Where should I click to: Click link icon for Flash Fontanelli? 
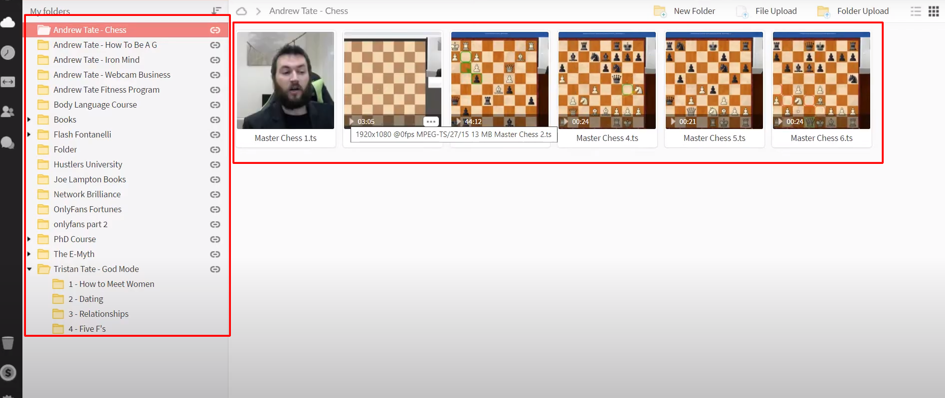(x=215, y=134)
